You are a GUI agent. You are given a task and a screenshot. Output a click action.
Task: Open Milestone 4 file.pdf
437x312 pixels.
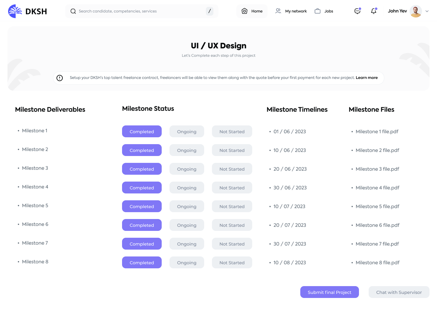pos(377,188)
